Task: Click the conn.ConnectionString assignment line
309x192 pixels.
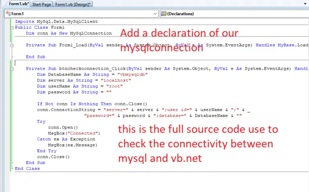Action: point(144,109)
